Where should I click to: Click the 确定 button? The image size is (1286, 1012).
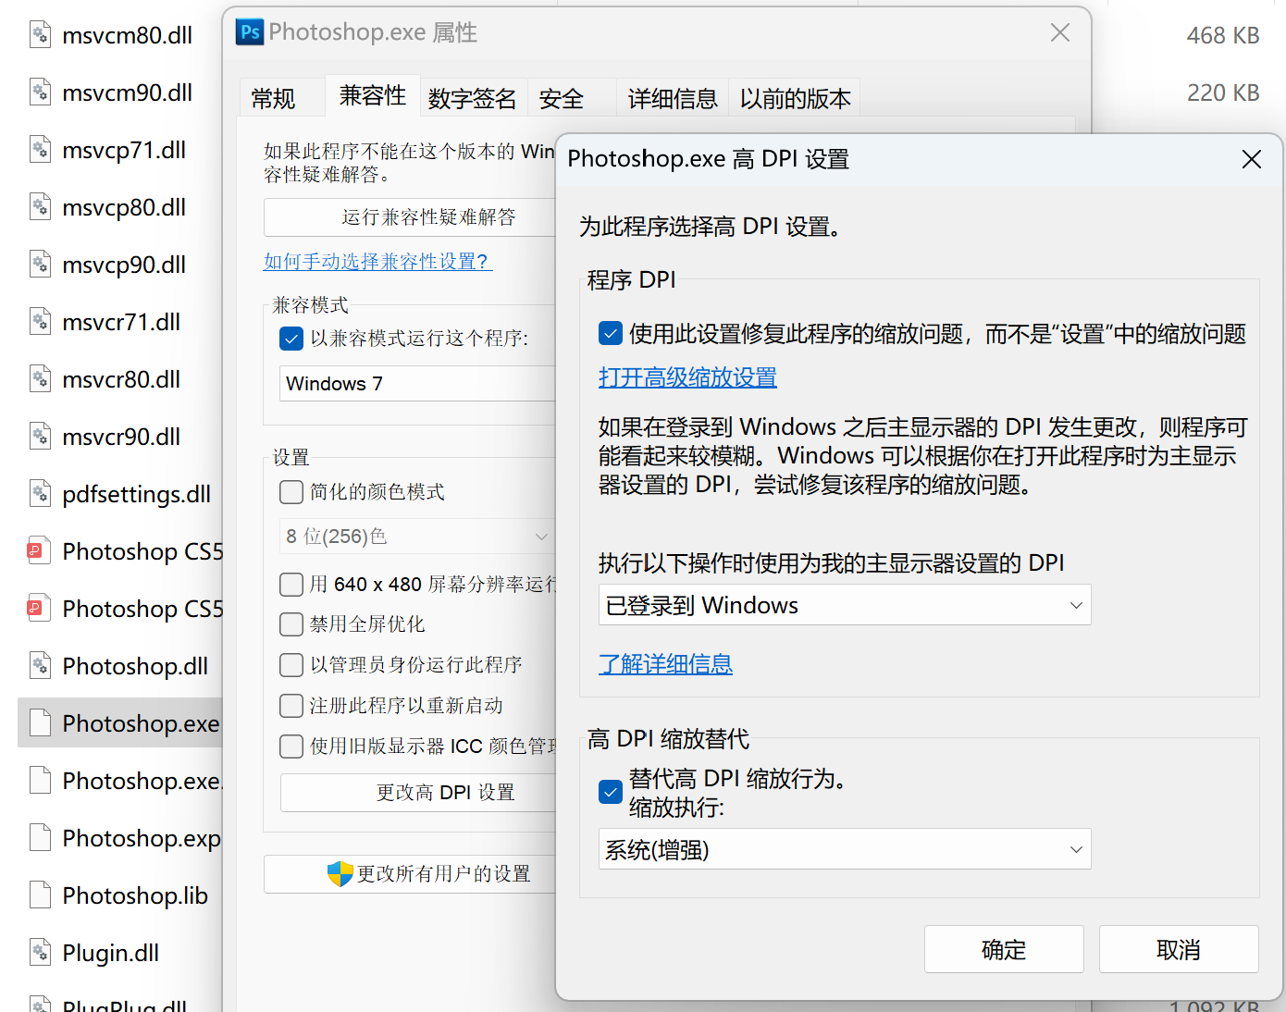click(1004, 949)
